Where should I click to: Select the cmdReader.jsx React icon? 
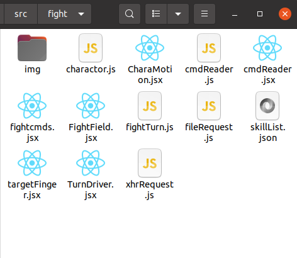tap(267, 48)
